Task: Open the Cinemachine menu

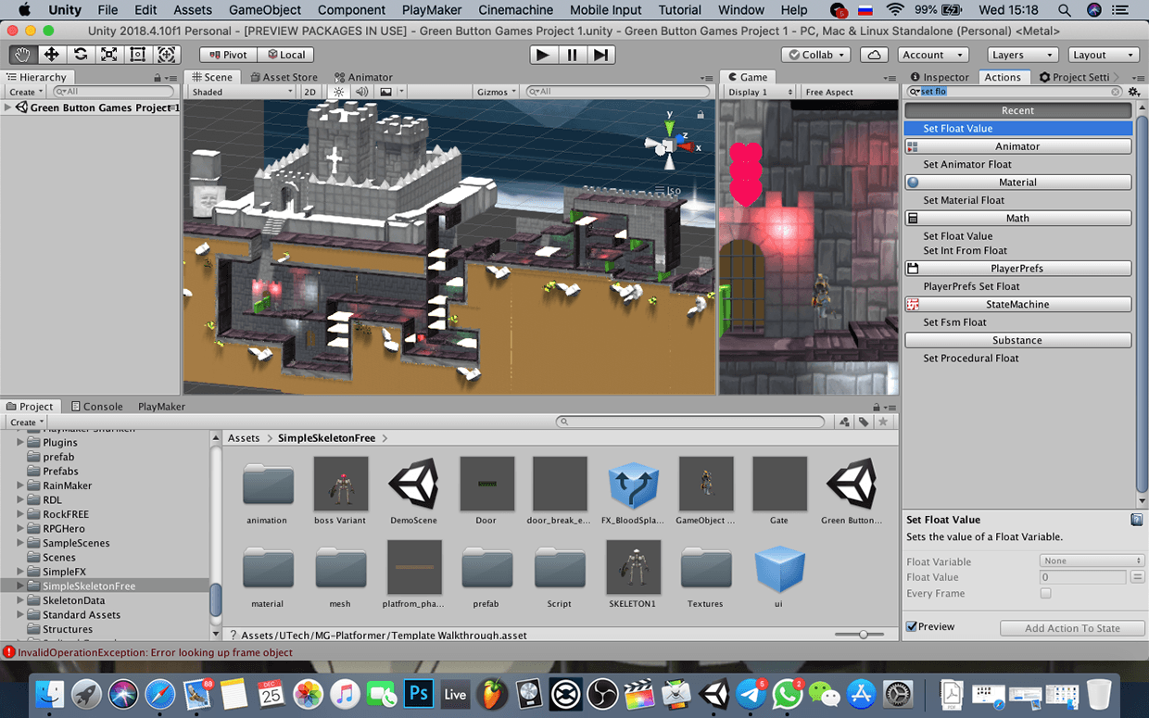Action: (515, 10)
